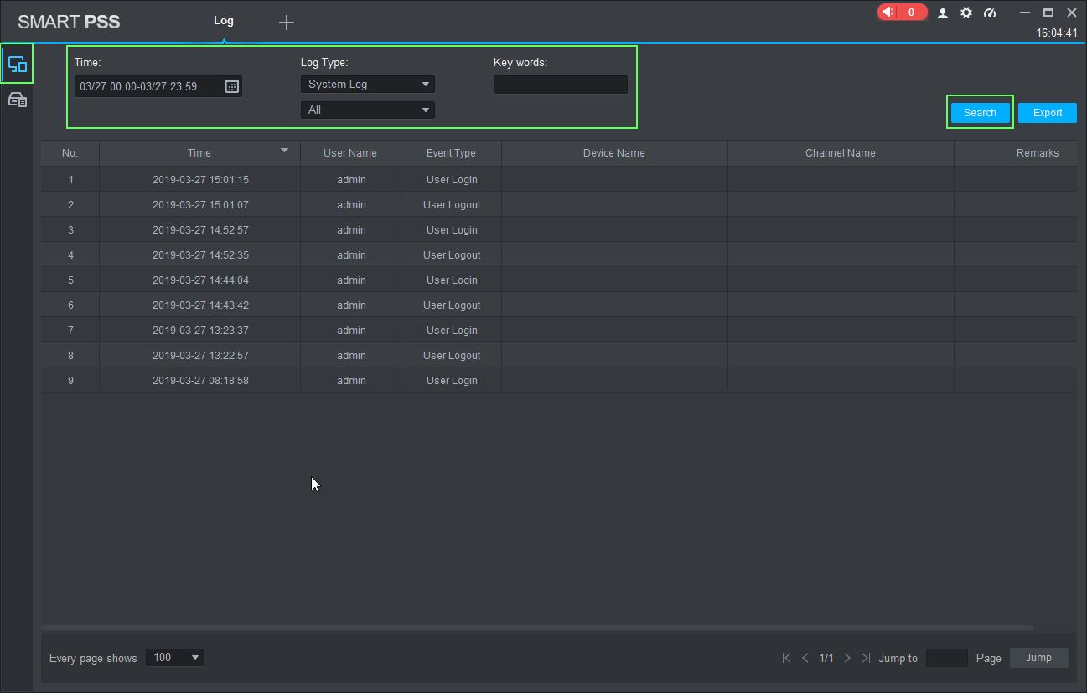Click the horizontal scrollbar of the table

(537, 628)
